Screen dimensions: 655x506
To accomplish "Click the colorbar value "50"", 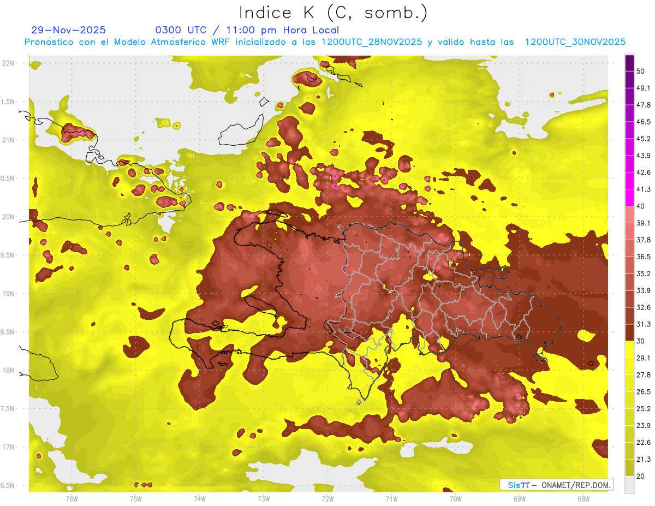I will click(641, 71).
